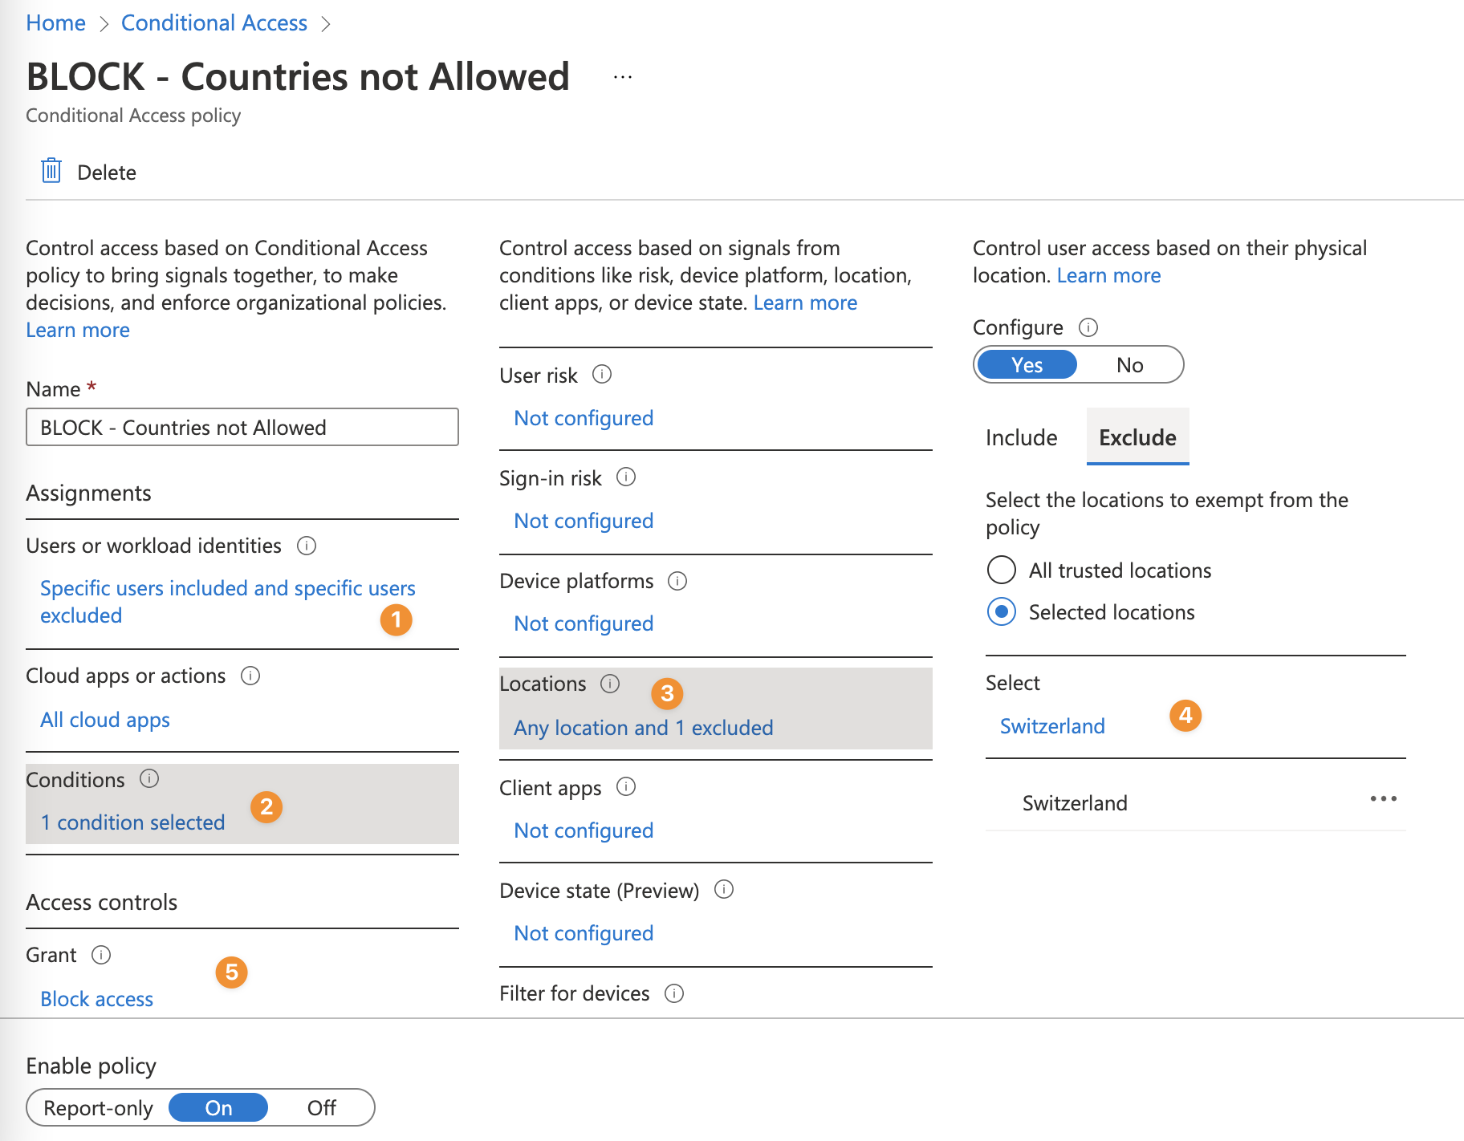Switch to the Exclude tab
This screenshot has height=1141, width=1464.
[1137, 437]
